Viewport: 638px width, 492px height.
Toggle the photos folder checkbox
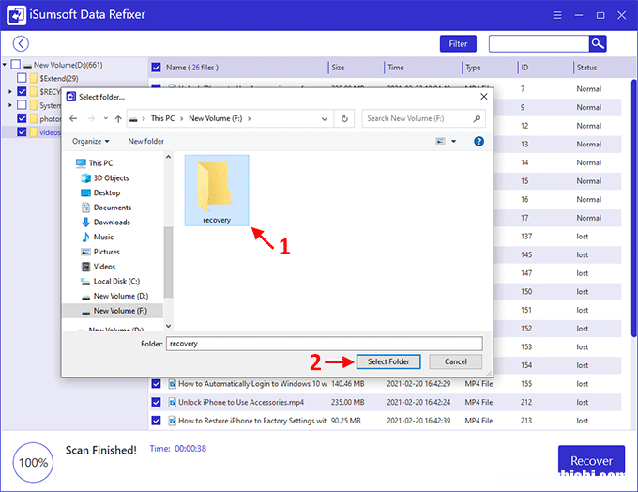[x=22, y=118]
